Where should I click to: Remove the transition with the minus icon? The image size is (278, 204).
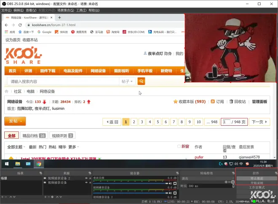pyautogui.click(x=230, y=182)
